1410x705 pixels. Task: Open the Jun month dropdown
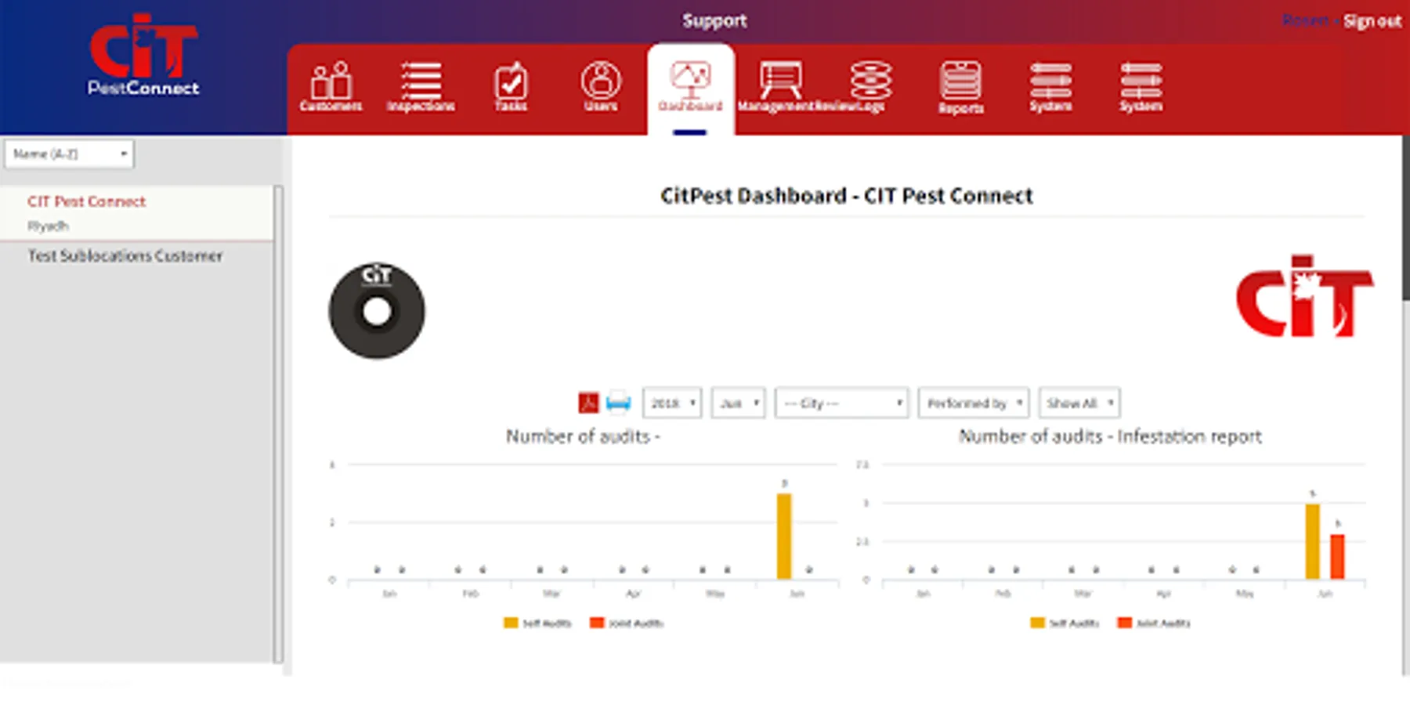738,403
